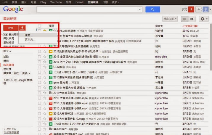Click inside the search text field
The height and width of the screenshot is (135, 212).
tap(87, 9)
